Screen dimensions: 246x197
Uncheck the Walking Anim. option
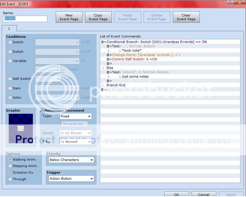(10, 160)
